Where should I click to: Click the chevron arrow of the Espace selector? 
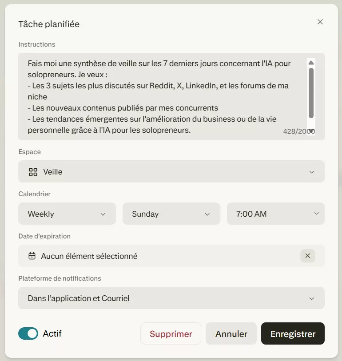click(x=312, y=172)
